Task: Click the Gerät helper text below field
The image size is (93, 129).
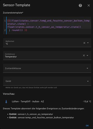Action: click(31, 88)
